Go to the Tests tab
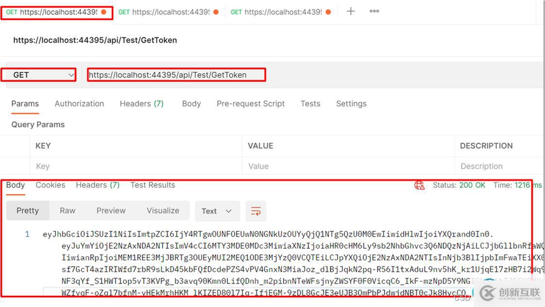The height and width of the screenshot is (307, 545). pos(310,104)
